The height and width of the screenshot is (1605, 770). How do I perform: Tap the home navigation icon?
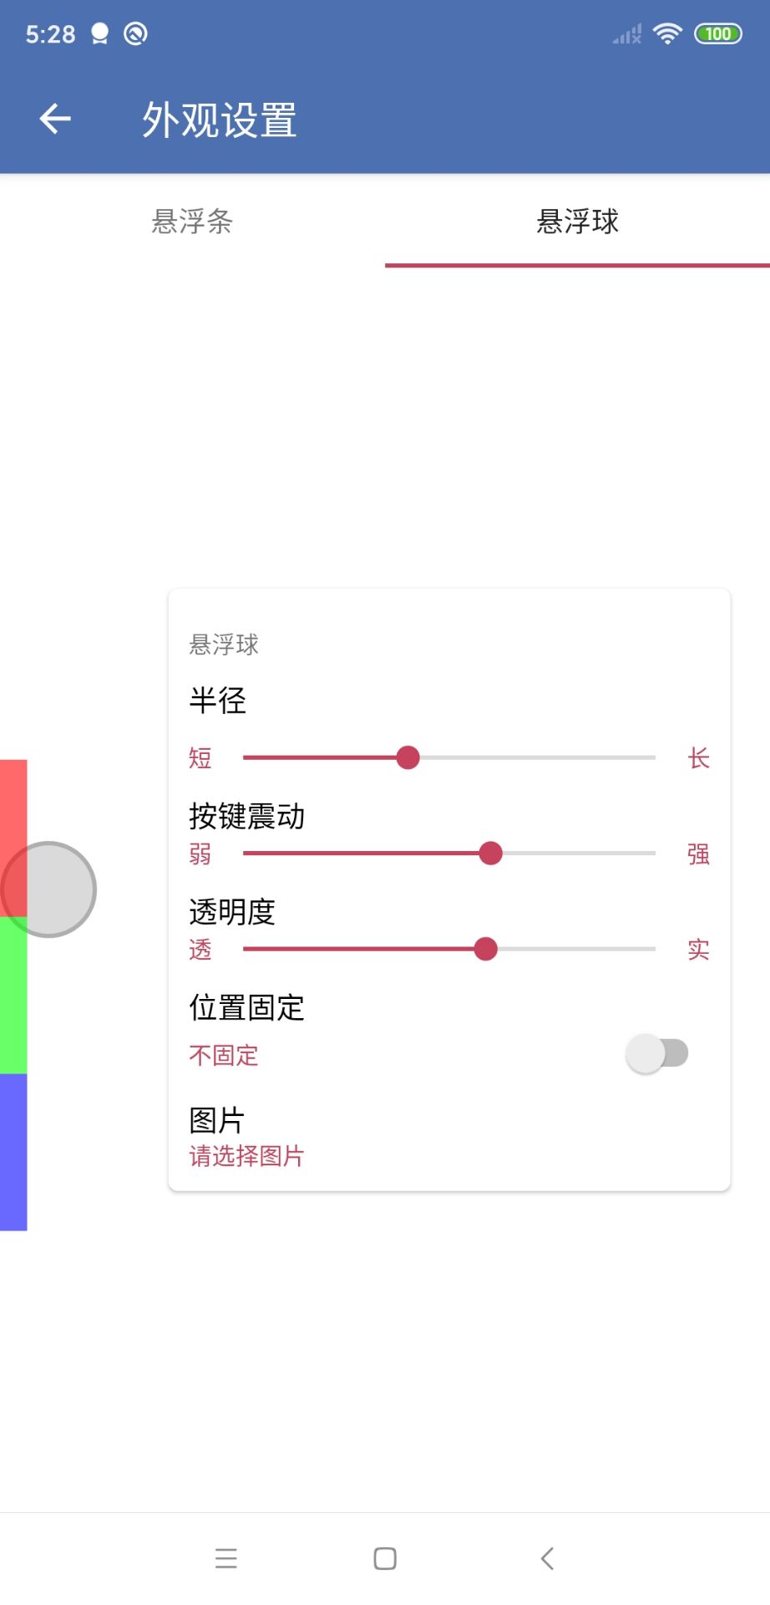point(384,1557)
